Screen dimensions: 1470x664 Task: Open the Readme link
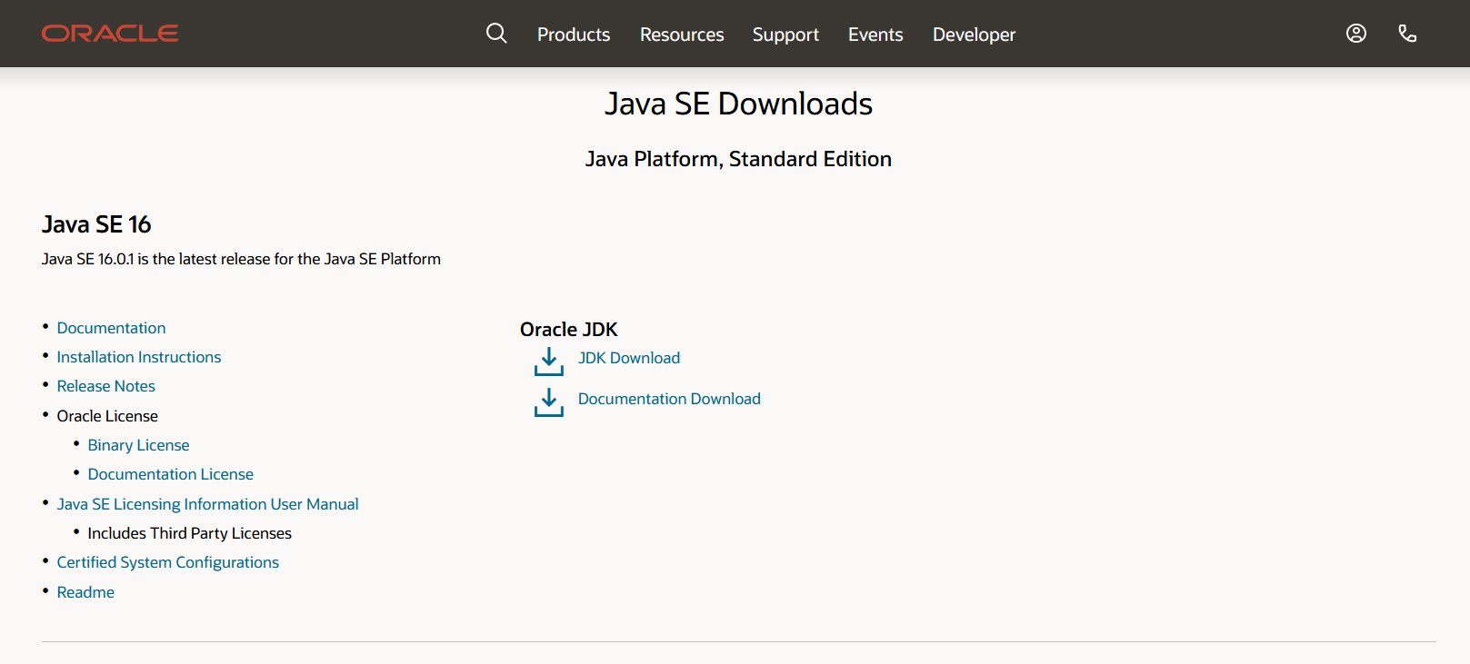pos(85,592)
